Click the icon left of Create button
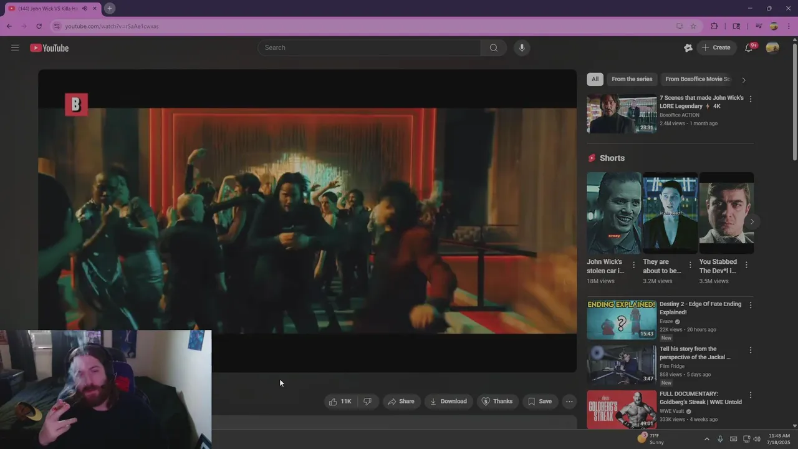The height and width of the screenshot is (449, 798). pos(688,48)
